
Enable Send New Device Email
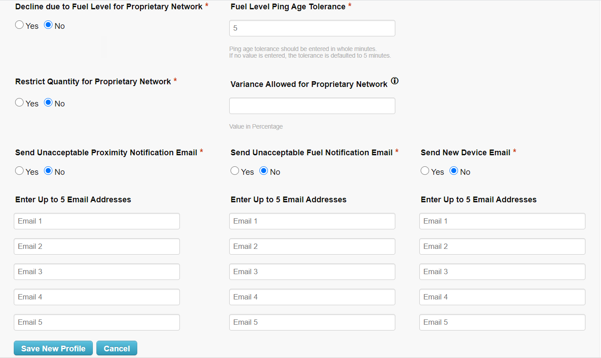pyautogui.click(x=425, y=170)
